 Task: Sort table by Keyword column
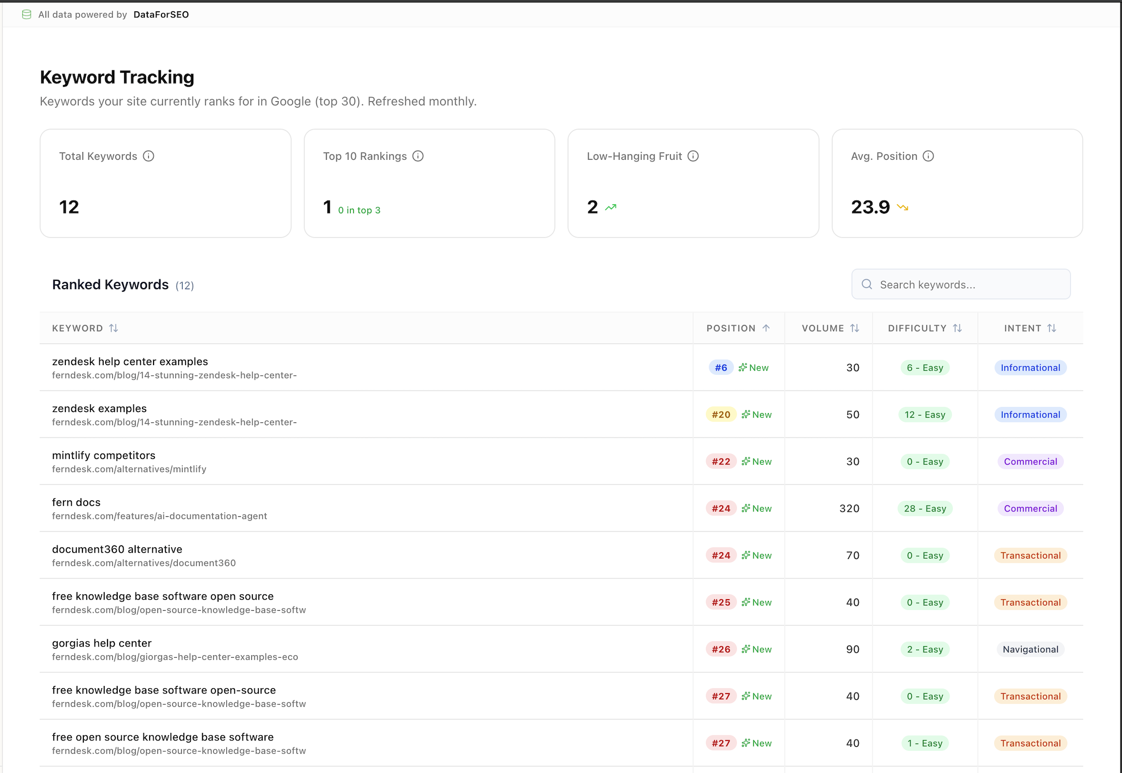pyautogui.click(x=114, y=328)
